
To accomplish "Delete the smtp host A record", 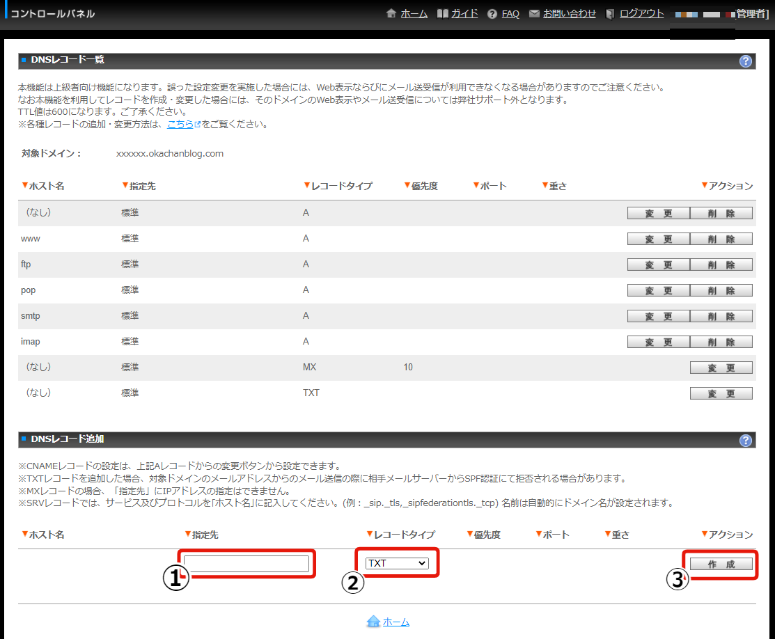I will (x=721, y=316).
